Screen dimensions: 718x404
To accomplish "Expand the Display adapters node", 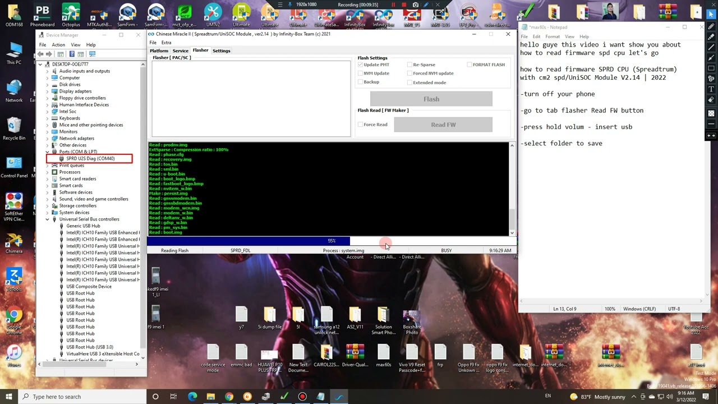I will 48,91.
